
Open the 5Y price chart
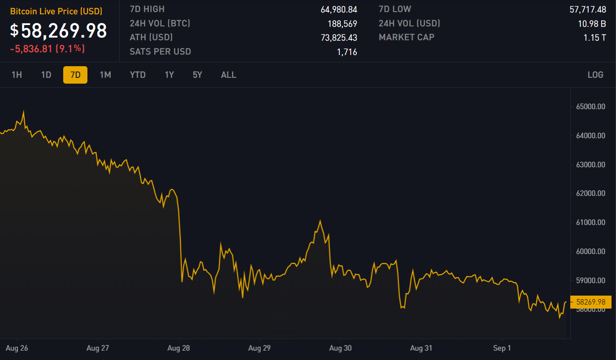click(197, 75)
